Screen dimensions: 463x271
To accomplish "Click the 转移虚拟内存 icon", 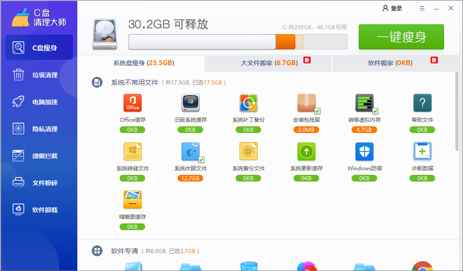I will pyautogui.click(x=364, y=103).
